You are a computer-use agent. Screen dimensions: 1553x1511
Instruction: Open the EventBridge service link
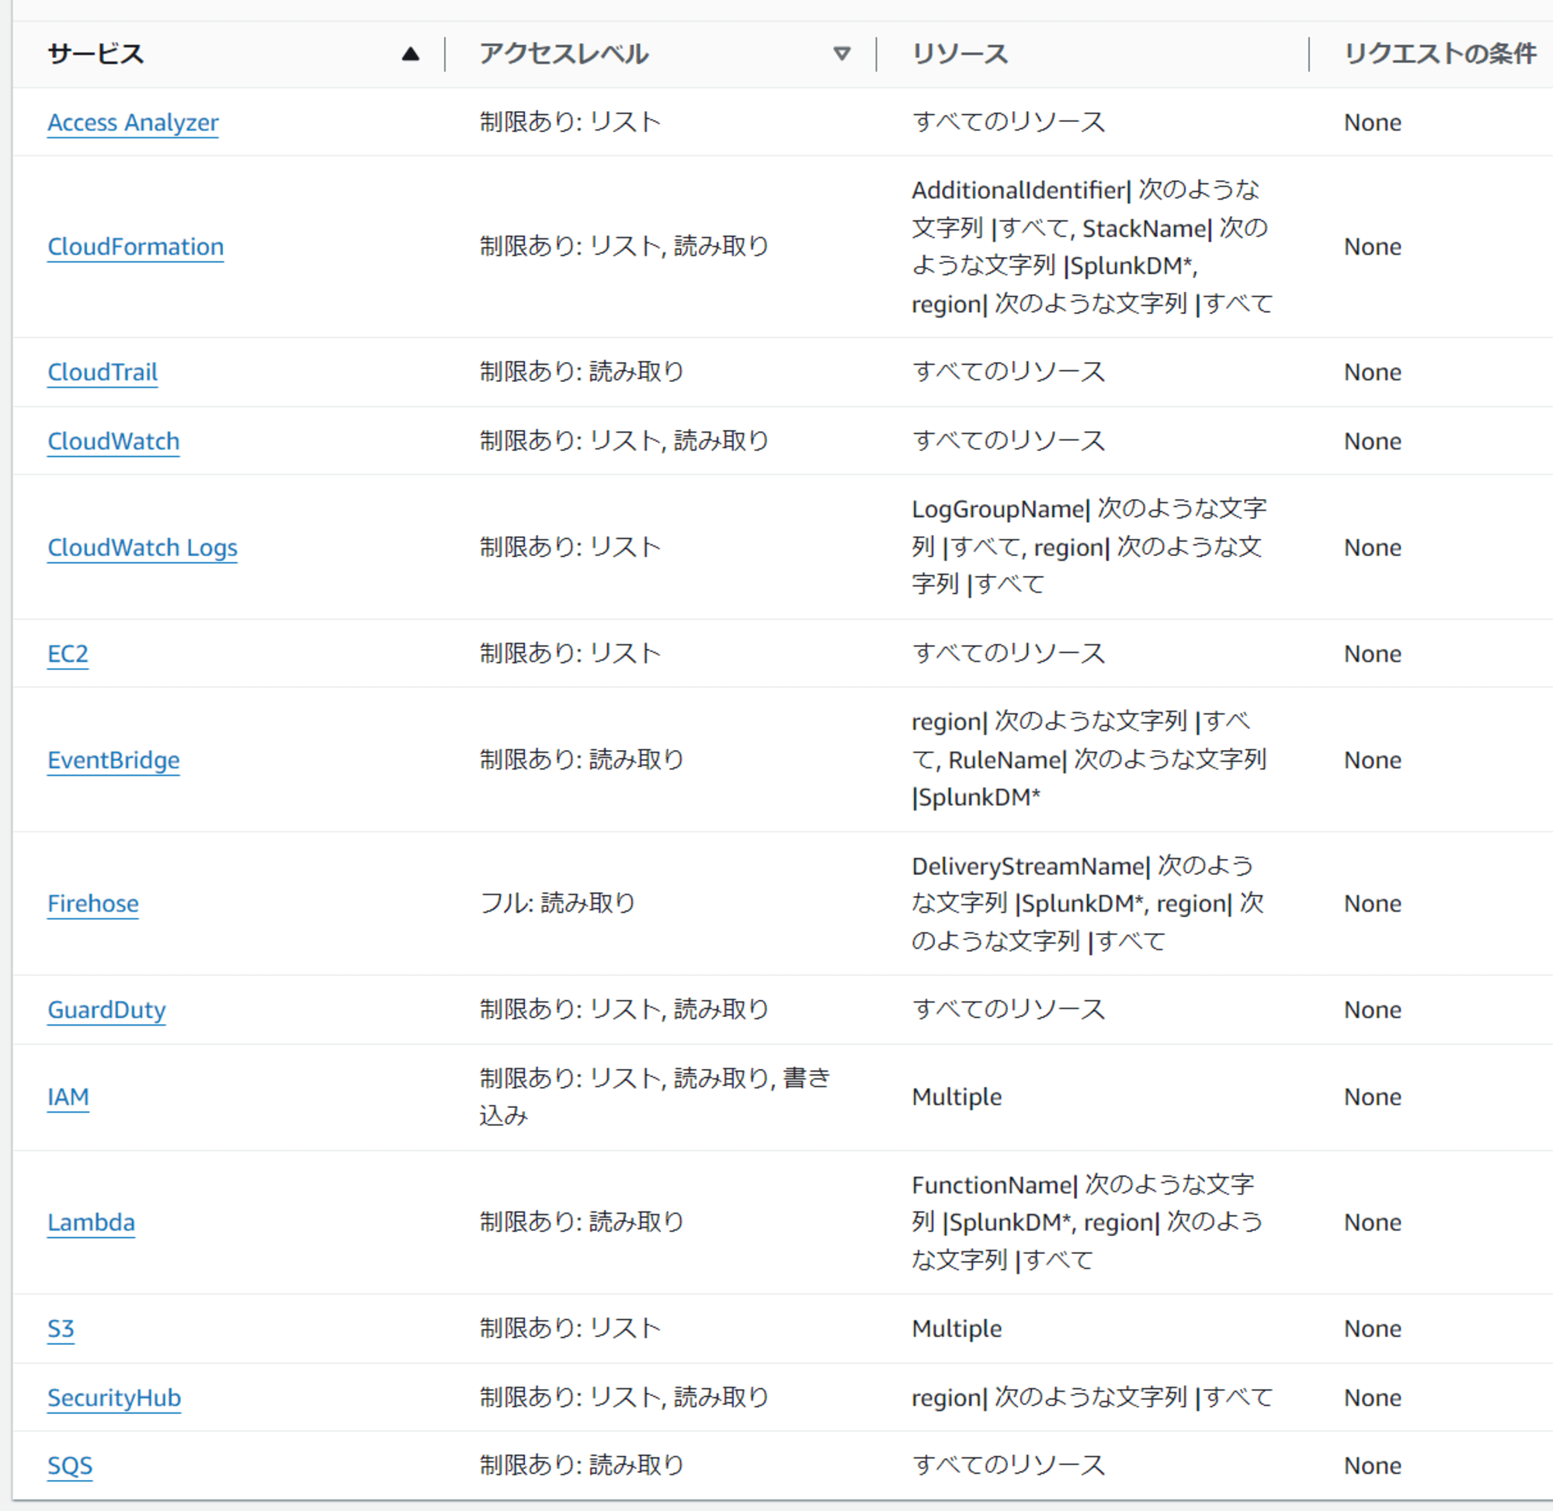(x=113, y=760)
